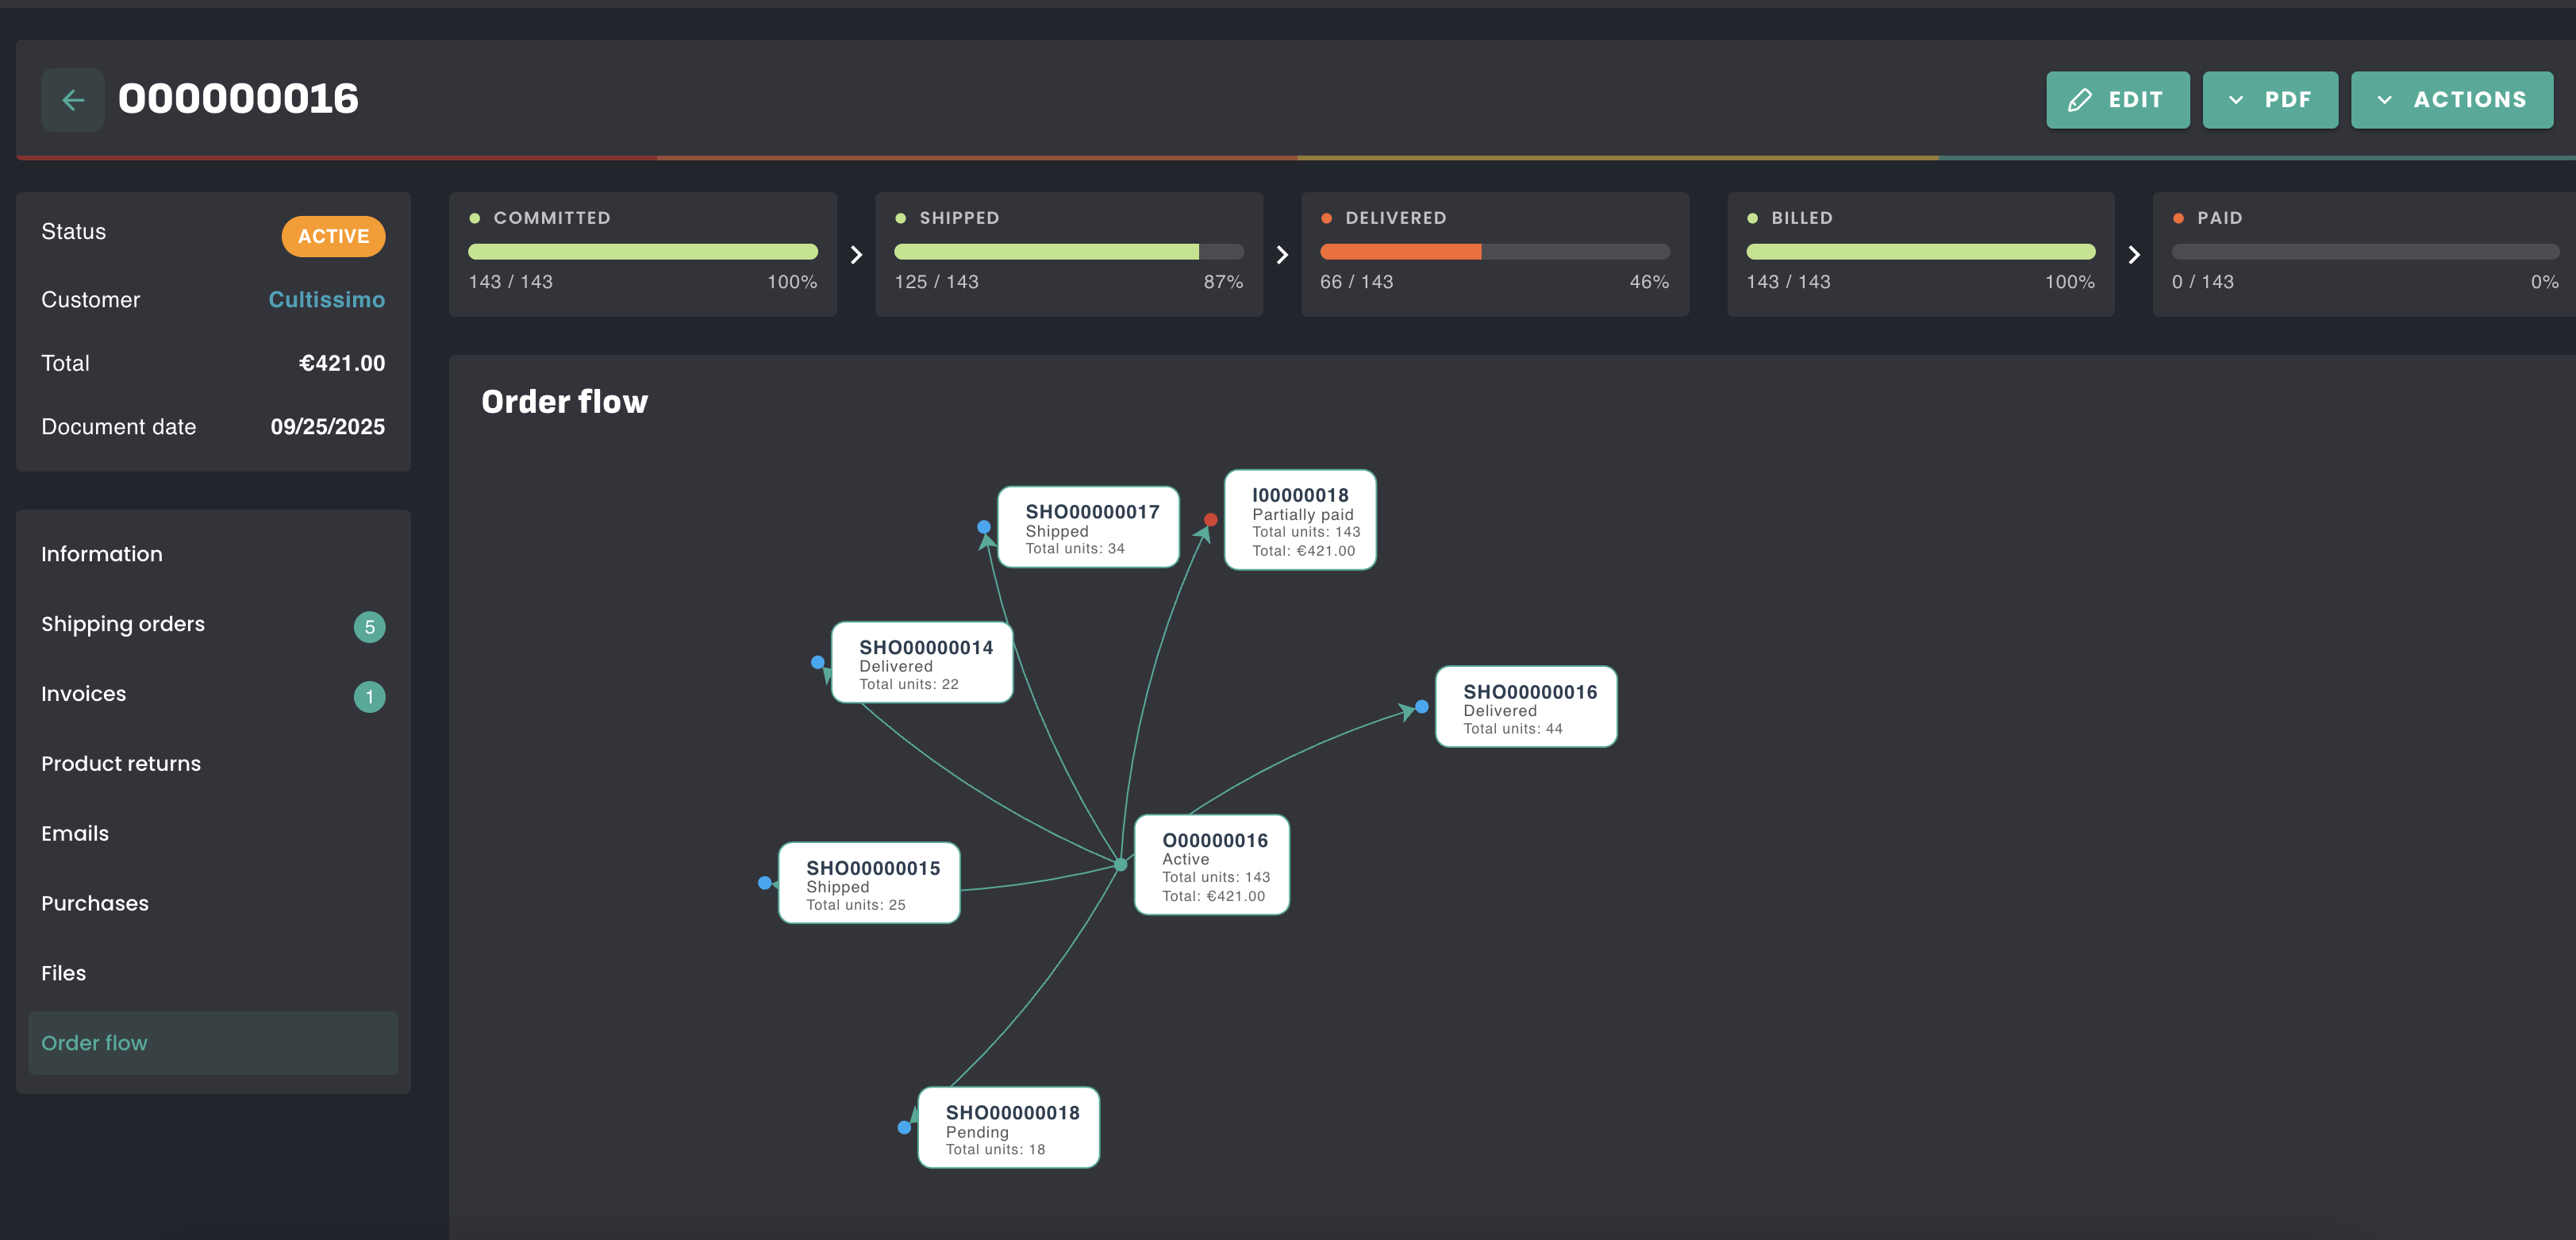Click the Shipping orders count badge 5
Viewport: 2576px width, 1240px height.
[369, 627]
